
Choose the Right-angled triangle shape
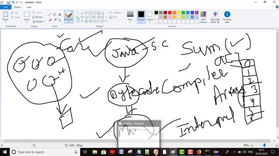coord(78,17)
